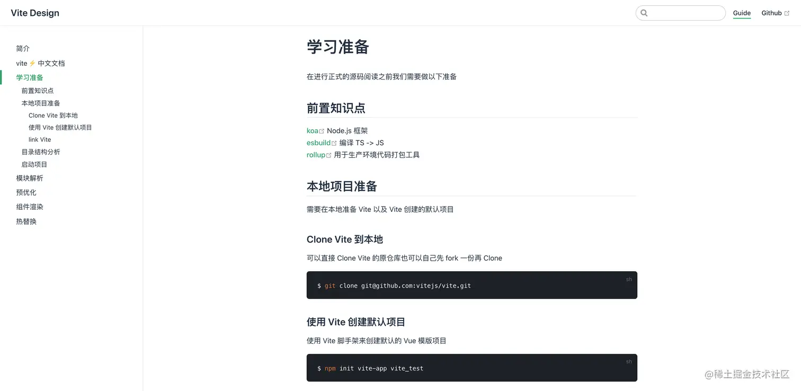Viewport: 801px width, 391px height.
Task: Select link Vite in the sidebar
Action: (x=40, y=140)
